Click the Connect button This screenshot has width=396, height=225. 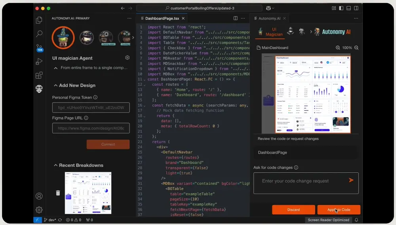(108, 145)
